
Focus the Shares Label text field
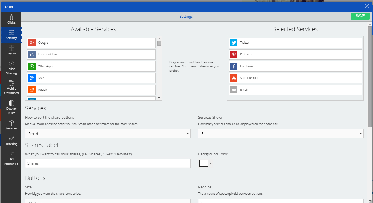pyautogui.click(x=108, y=163)
